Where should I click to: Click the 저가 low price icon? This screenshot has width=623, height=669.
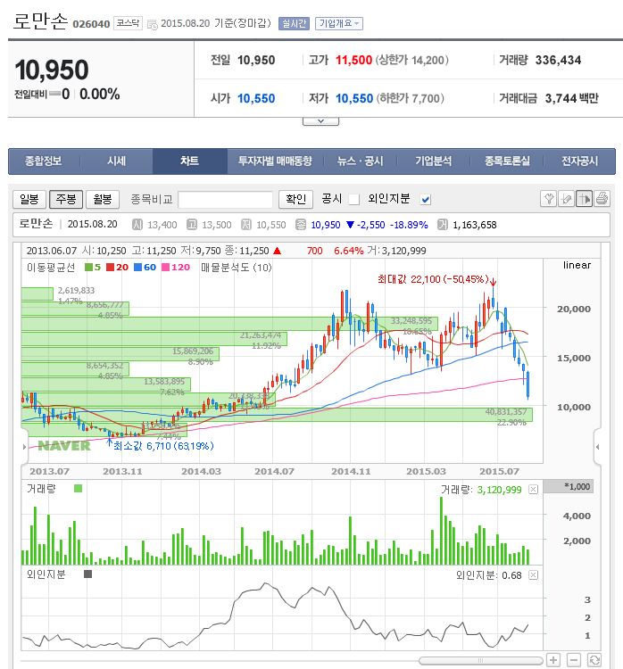tap(246, 225)
